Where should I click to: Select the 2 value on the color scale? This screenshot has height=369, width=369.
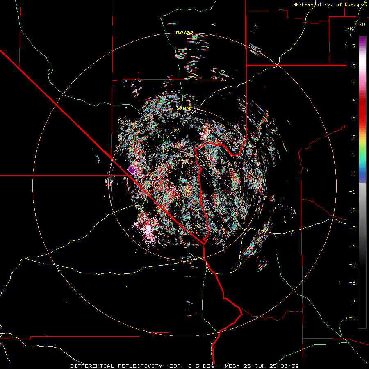click(354, 137)
